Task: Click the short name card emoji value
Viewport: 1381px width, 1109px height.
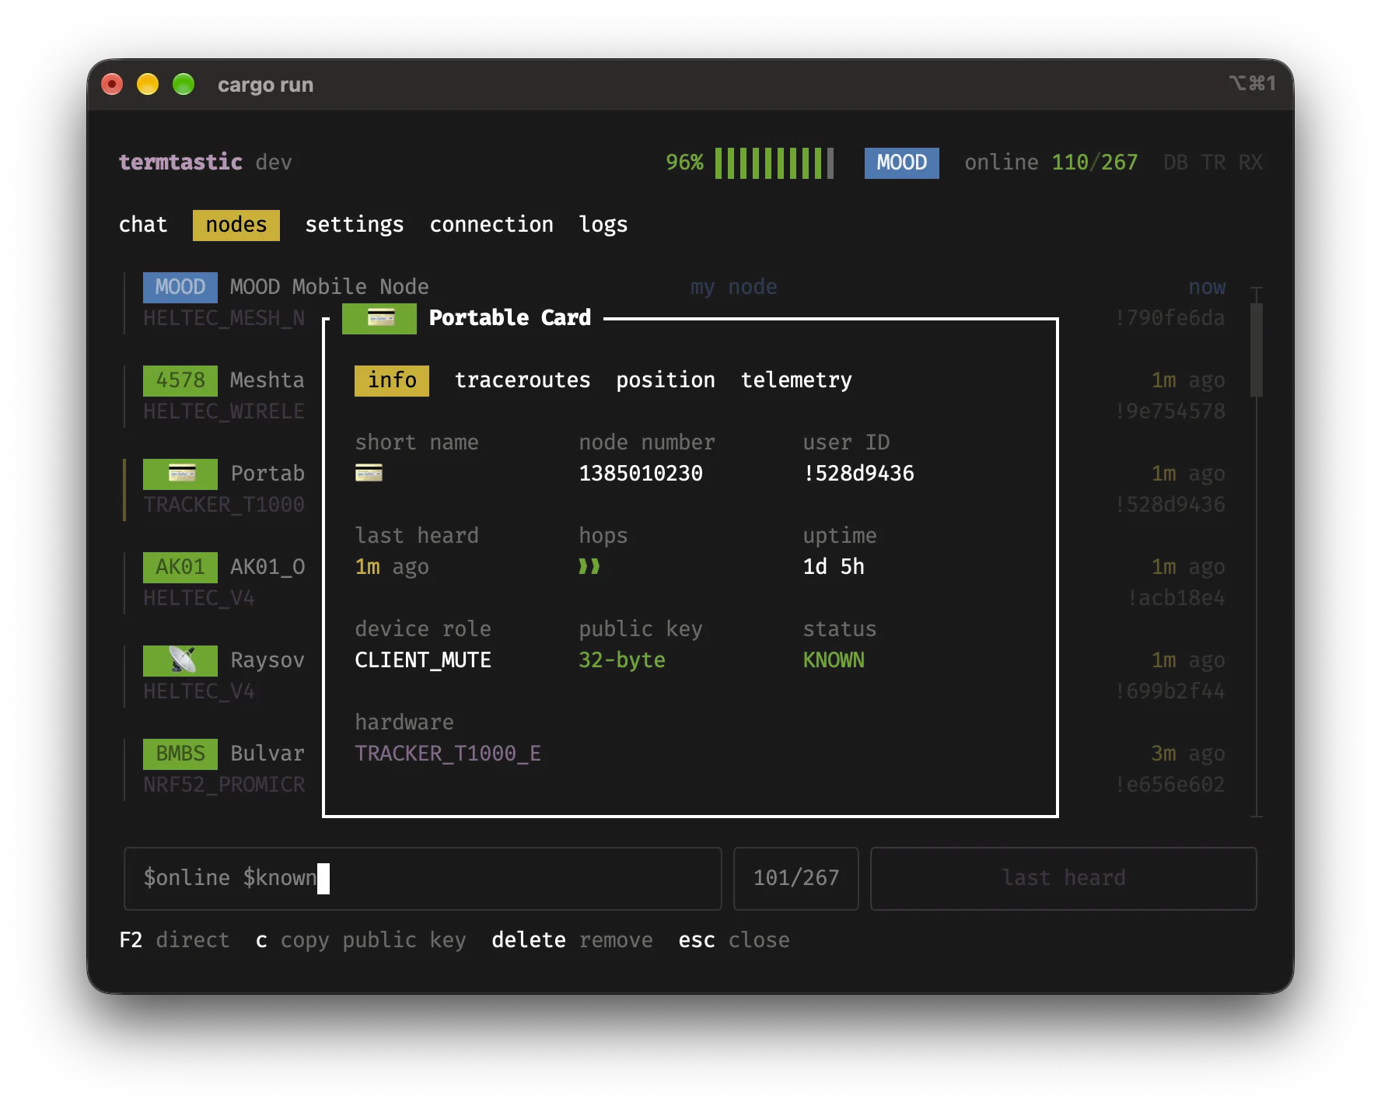Action: point(369,473)
